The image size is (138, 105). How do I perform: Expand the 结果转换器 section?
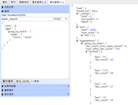(35, 86)
